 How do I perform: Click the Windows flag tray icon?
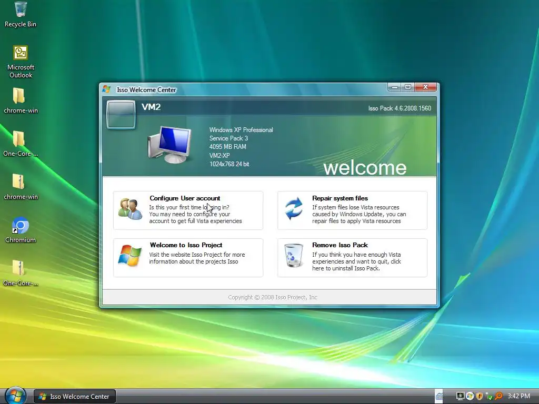470,396
